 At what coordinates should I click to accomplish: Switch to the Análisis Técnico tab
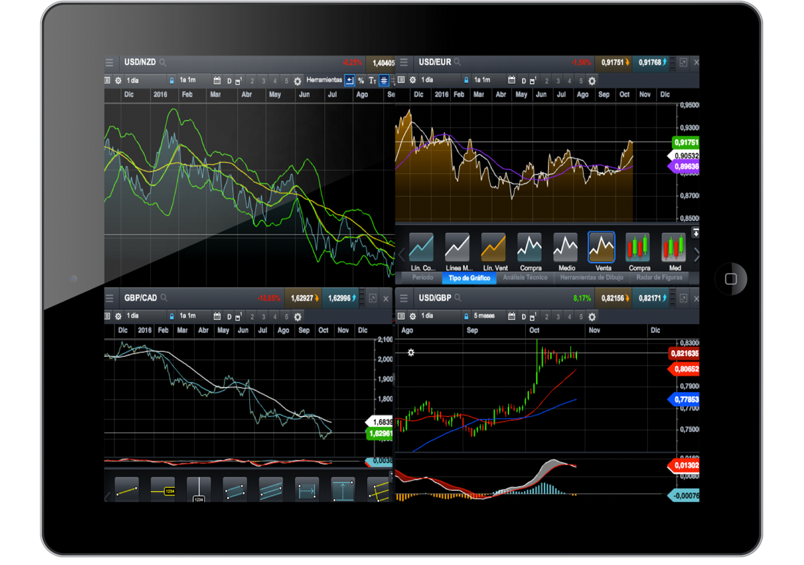tap(524, 278)
